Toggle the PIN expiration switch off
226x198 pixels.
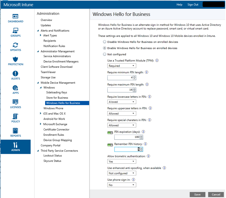pos(110,133)
